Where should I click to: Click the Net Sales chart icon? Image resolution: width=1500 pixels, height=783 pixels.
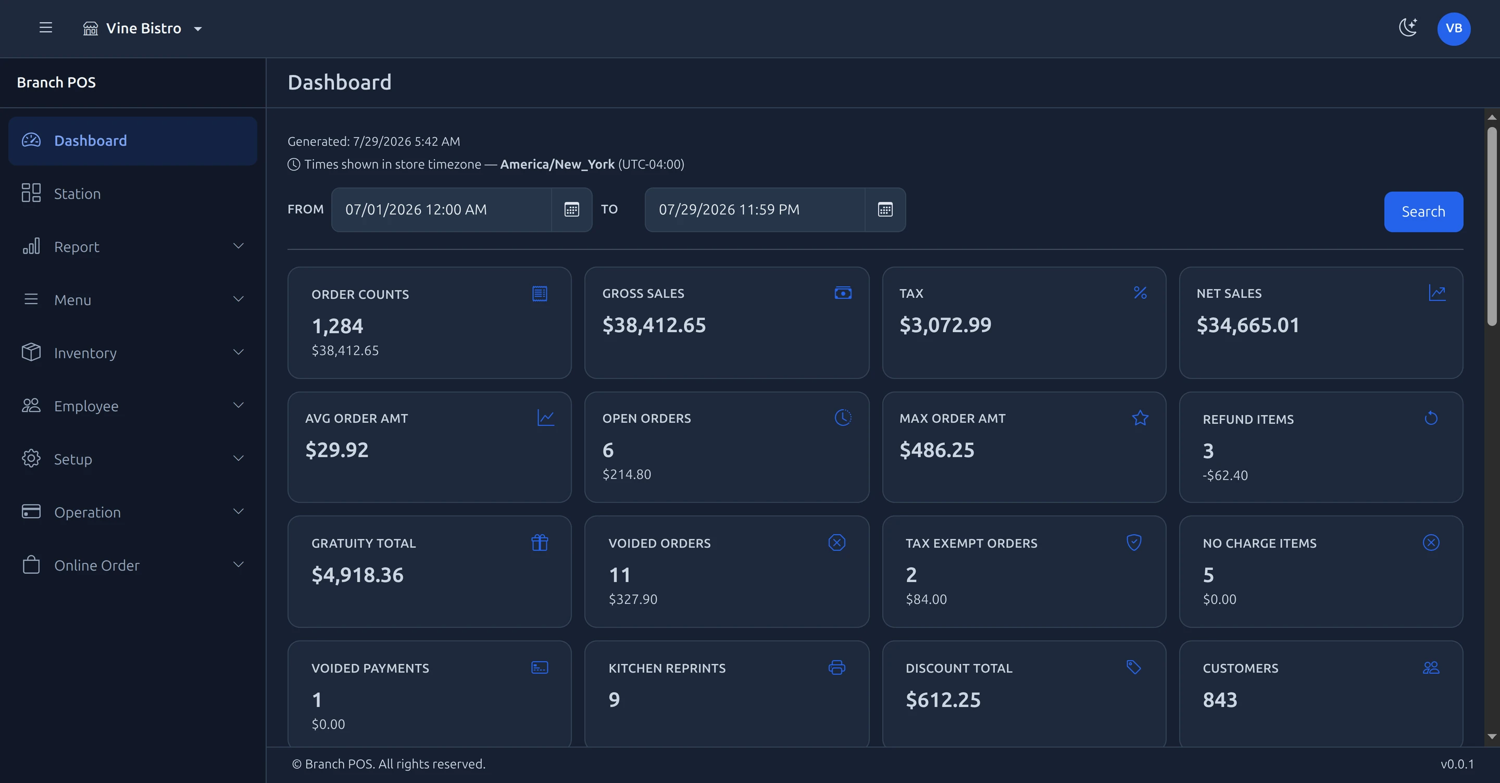[x=1437, y=293]
